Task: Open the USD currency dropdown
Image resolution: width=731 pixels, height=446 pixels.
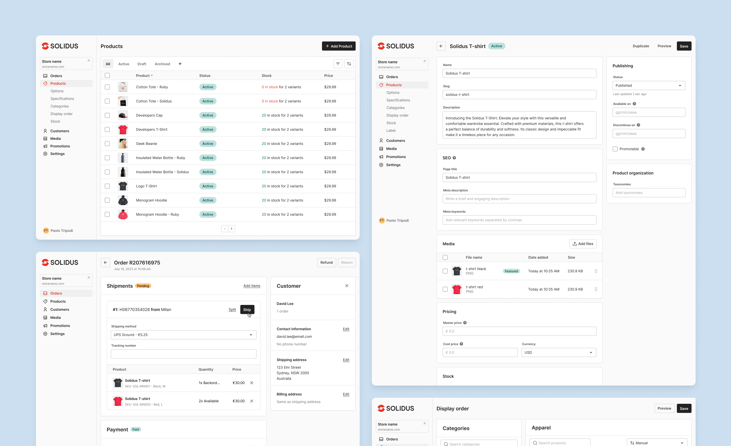Action: tap(559, 352)
